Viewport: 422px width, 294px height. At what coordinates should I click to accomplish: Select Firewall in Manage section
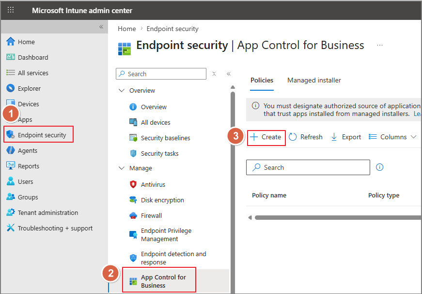tap(151, 215)
